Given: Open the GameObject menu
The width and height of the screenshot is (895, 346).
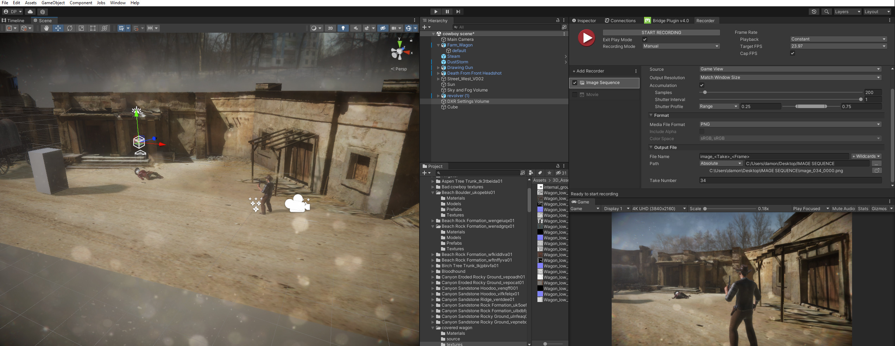Looking at the screenshot, I should pyautogui.click(x=53, y=3).
